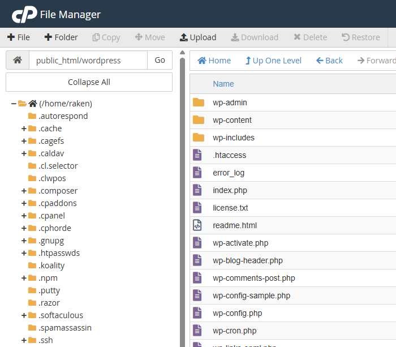This screenshot has height=347, width=396.
Task: Click the wp-comments-post.php file icon
Action: pos(197,278)
